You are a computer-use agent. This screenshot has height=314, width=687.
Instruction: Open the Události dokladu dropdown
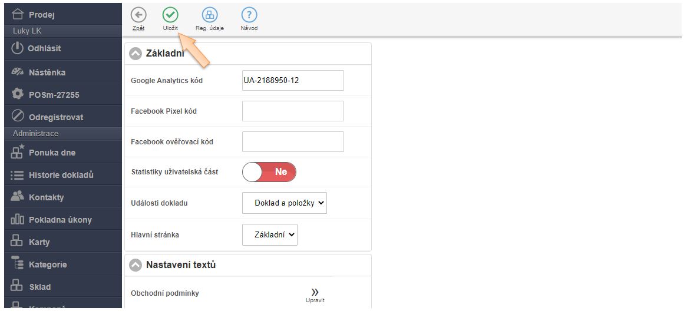[x=285, y=203]
